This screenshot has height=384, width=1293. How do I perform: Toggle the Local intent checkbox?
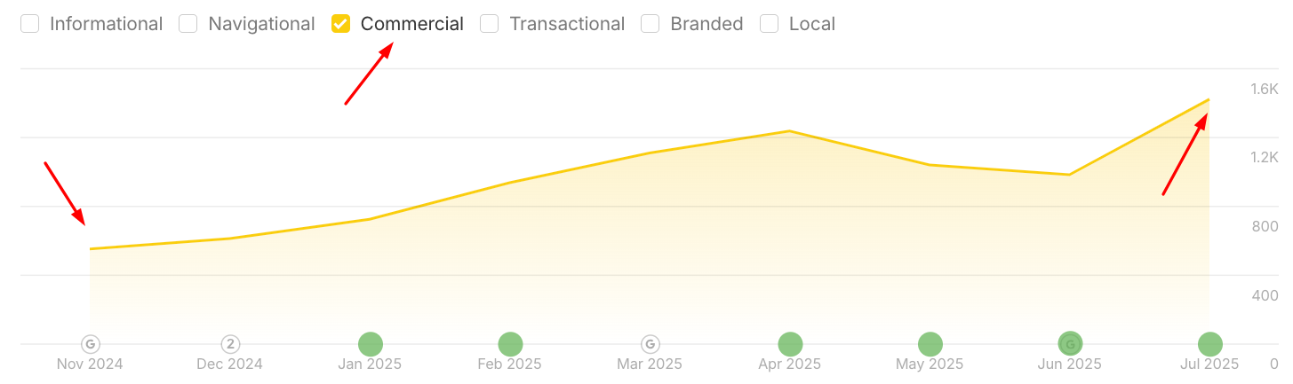[770, 24]
